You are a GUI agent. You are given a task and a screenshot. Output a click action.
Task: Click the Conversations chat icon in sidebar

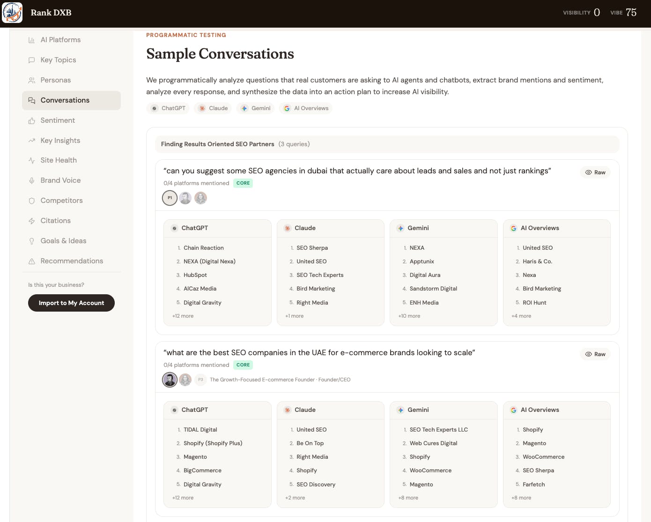pyautogui.click(x=31, y=100)
